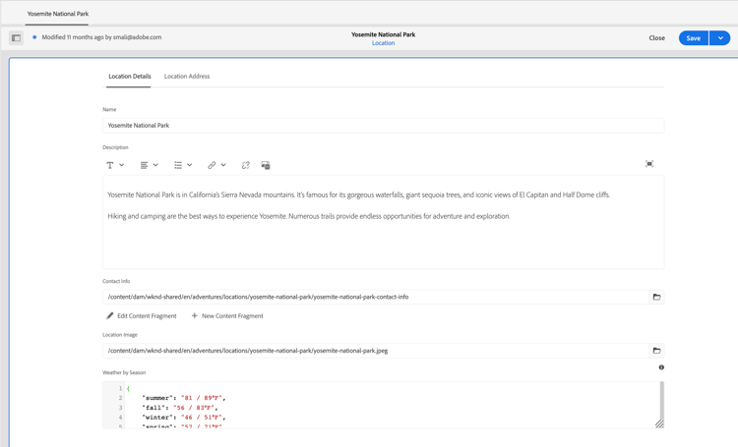This screenshot has height=447, width=738.
Task: Select the Yosemite National Park top tab
Action: [x=57, y=14]
